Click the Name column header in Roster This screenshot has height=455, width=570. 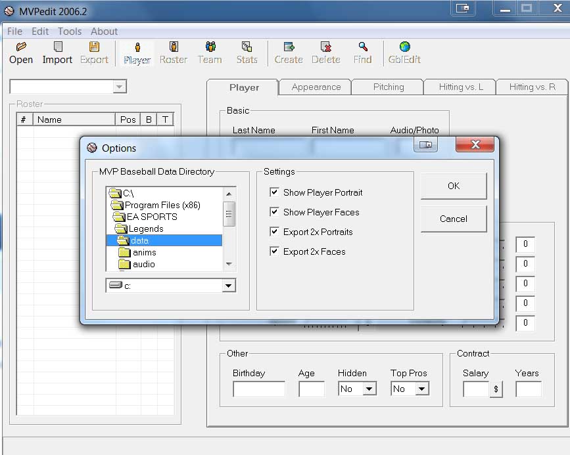tap(74, 119)
